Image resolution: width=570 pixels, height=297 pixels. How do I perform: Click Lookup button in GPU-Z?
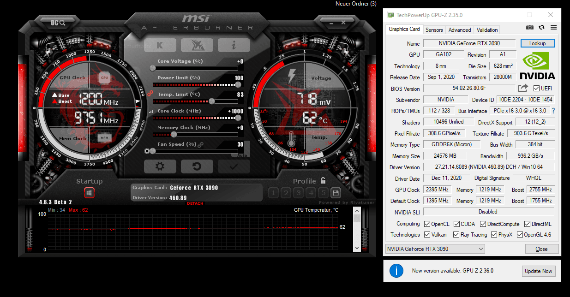[538, 43]
